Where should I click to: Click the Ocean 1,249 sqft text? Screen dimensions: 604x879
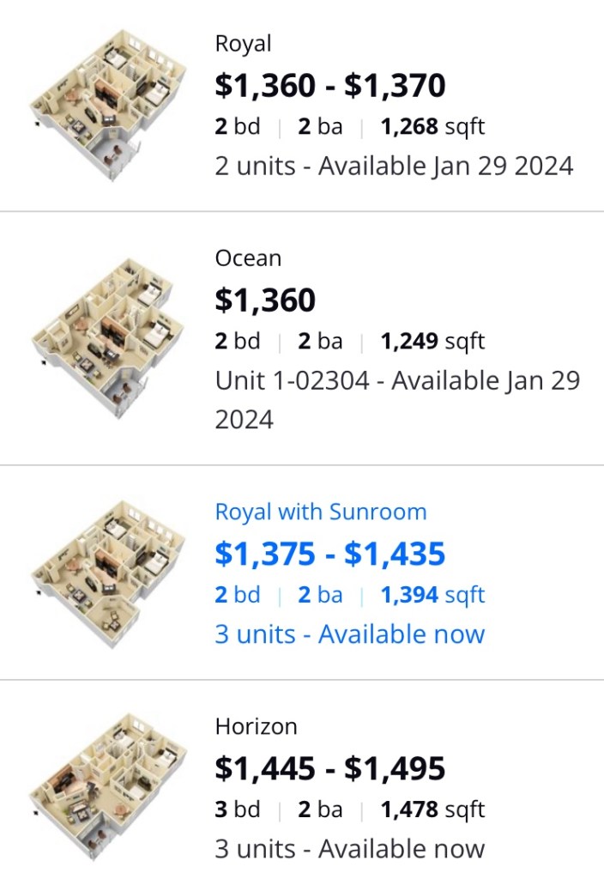(x=432, y=341)
